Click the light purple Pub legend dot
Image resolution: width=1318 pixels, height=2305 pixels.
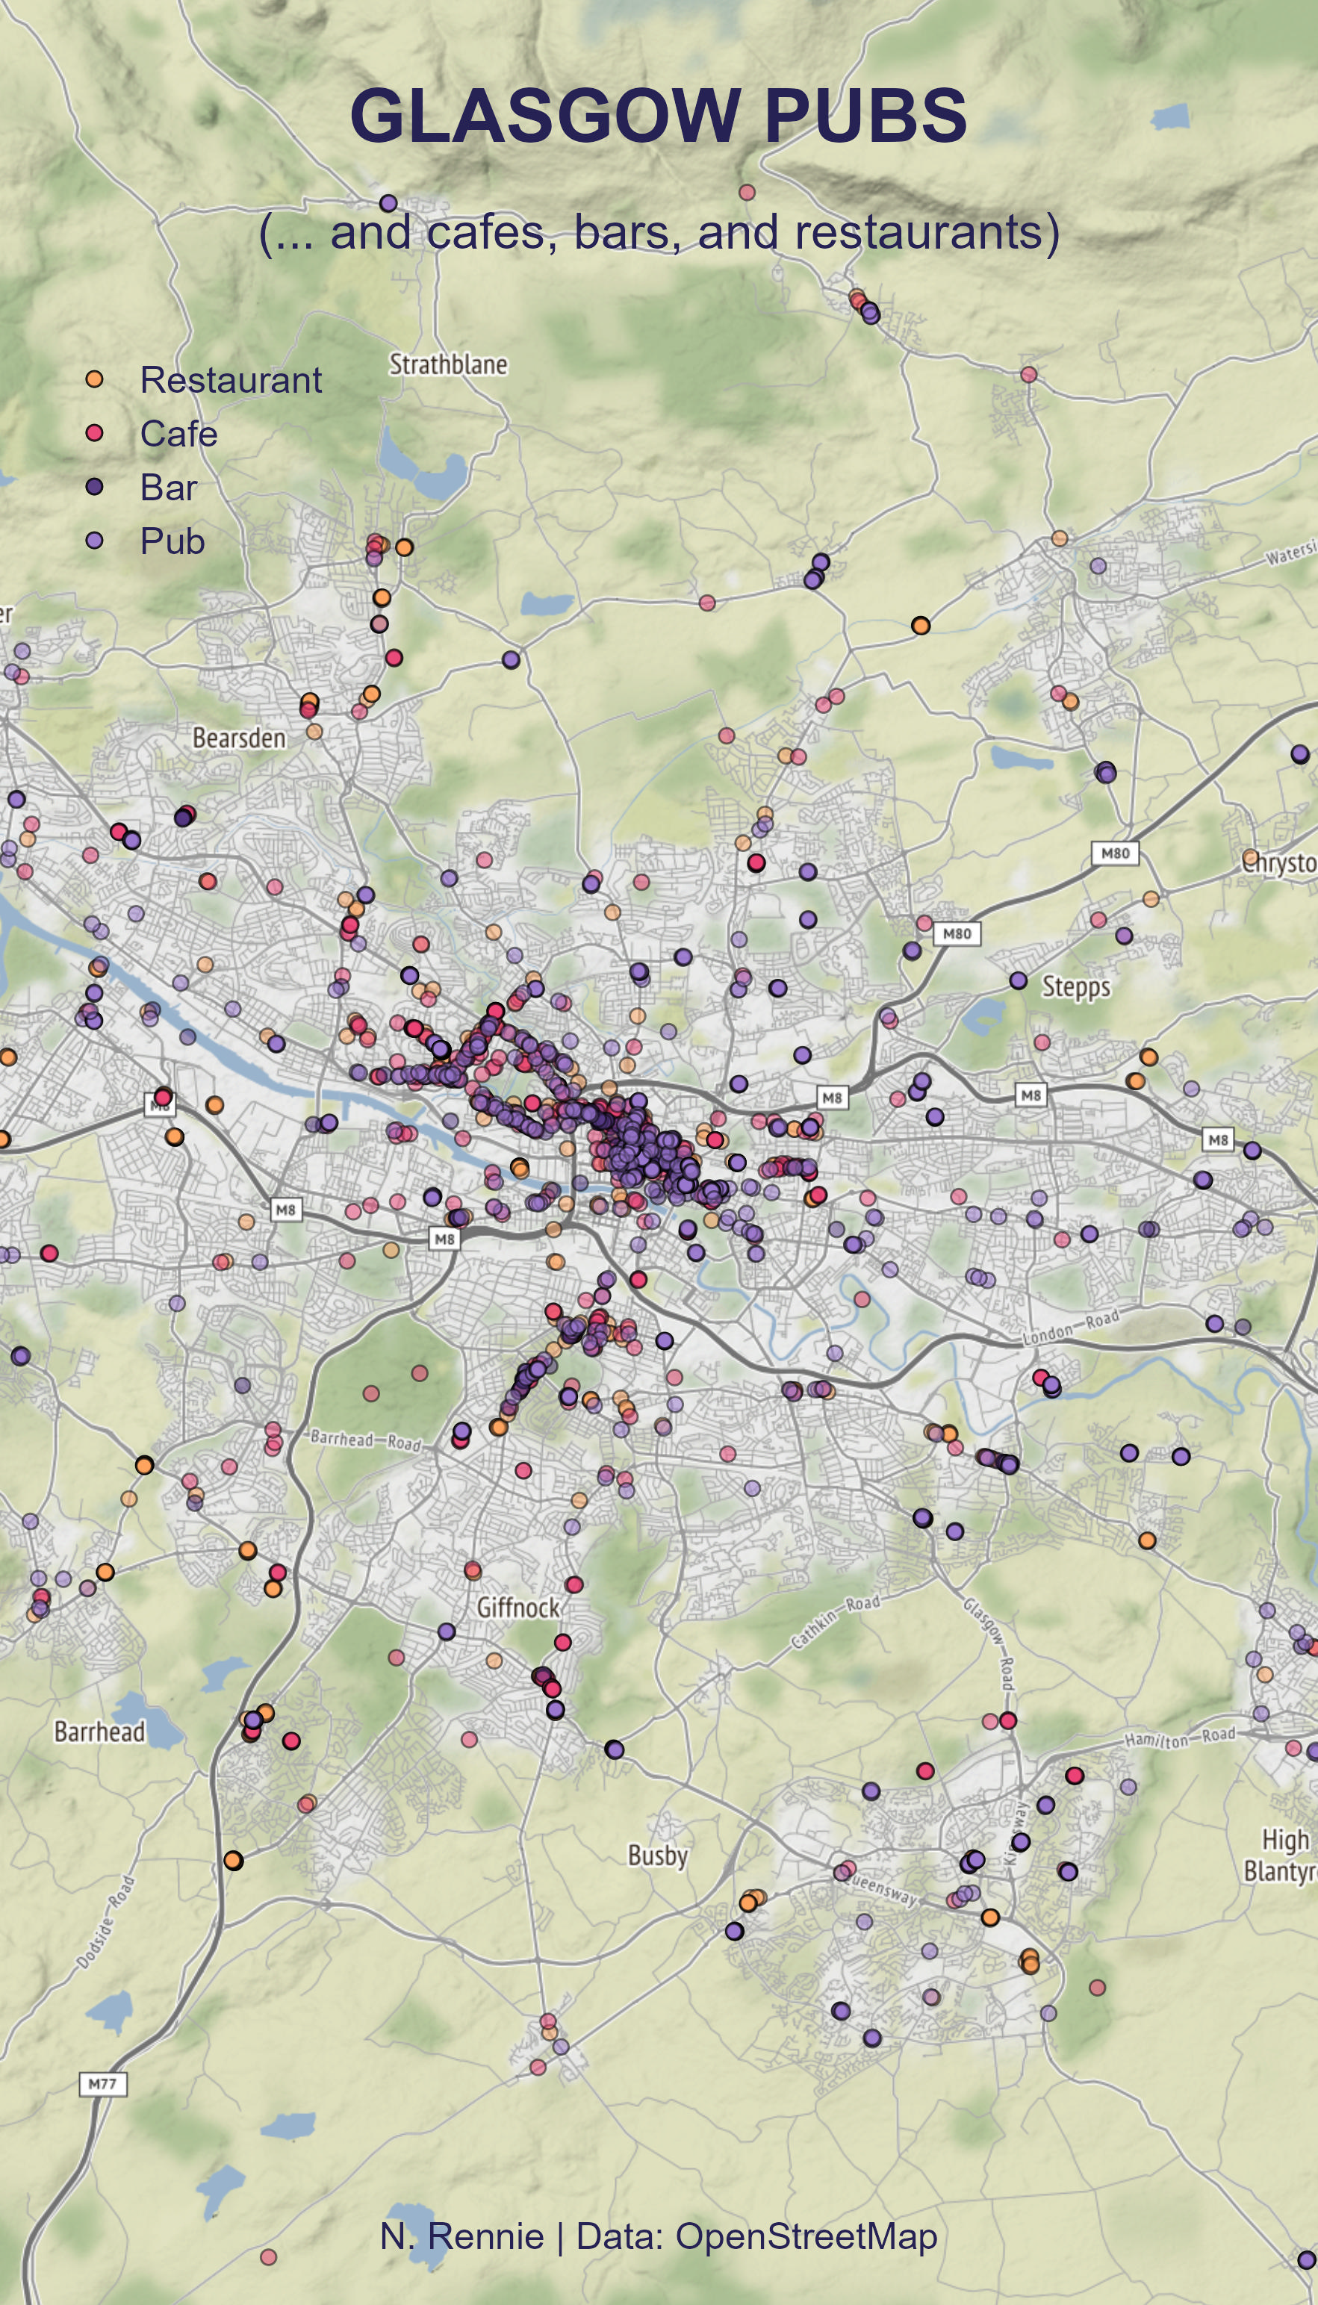coord(94,541)
